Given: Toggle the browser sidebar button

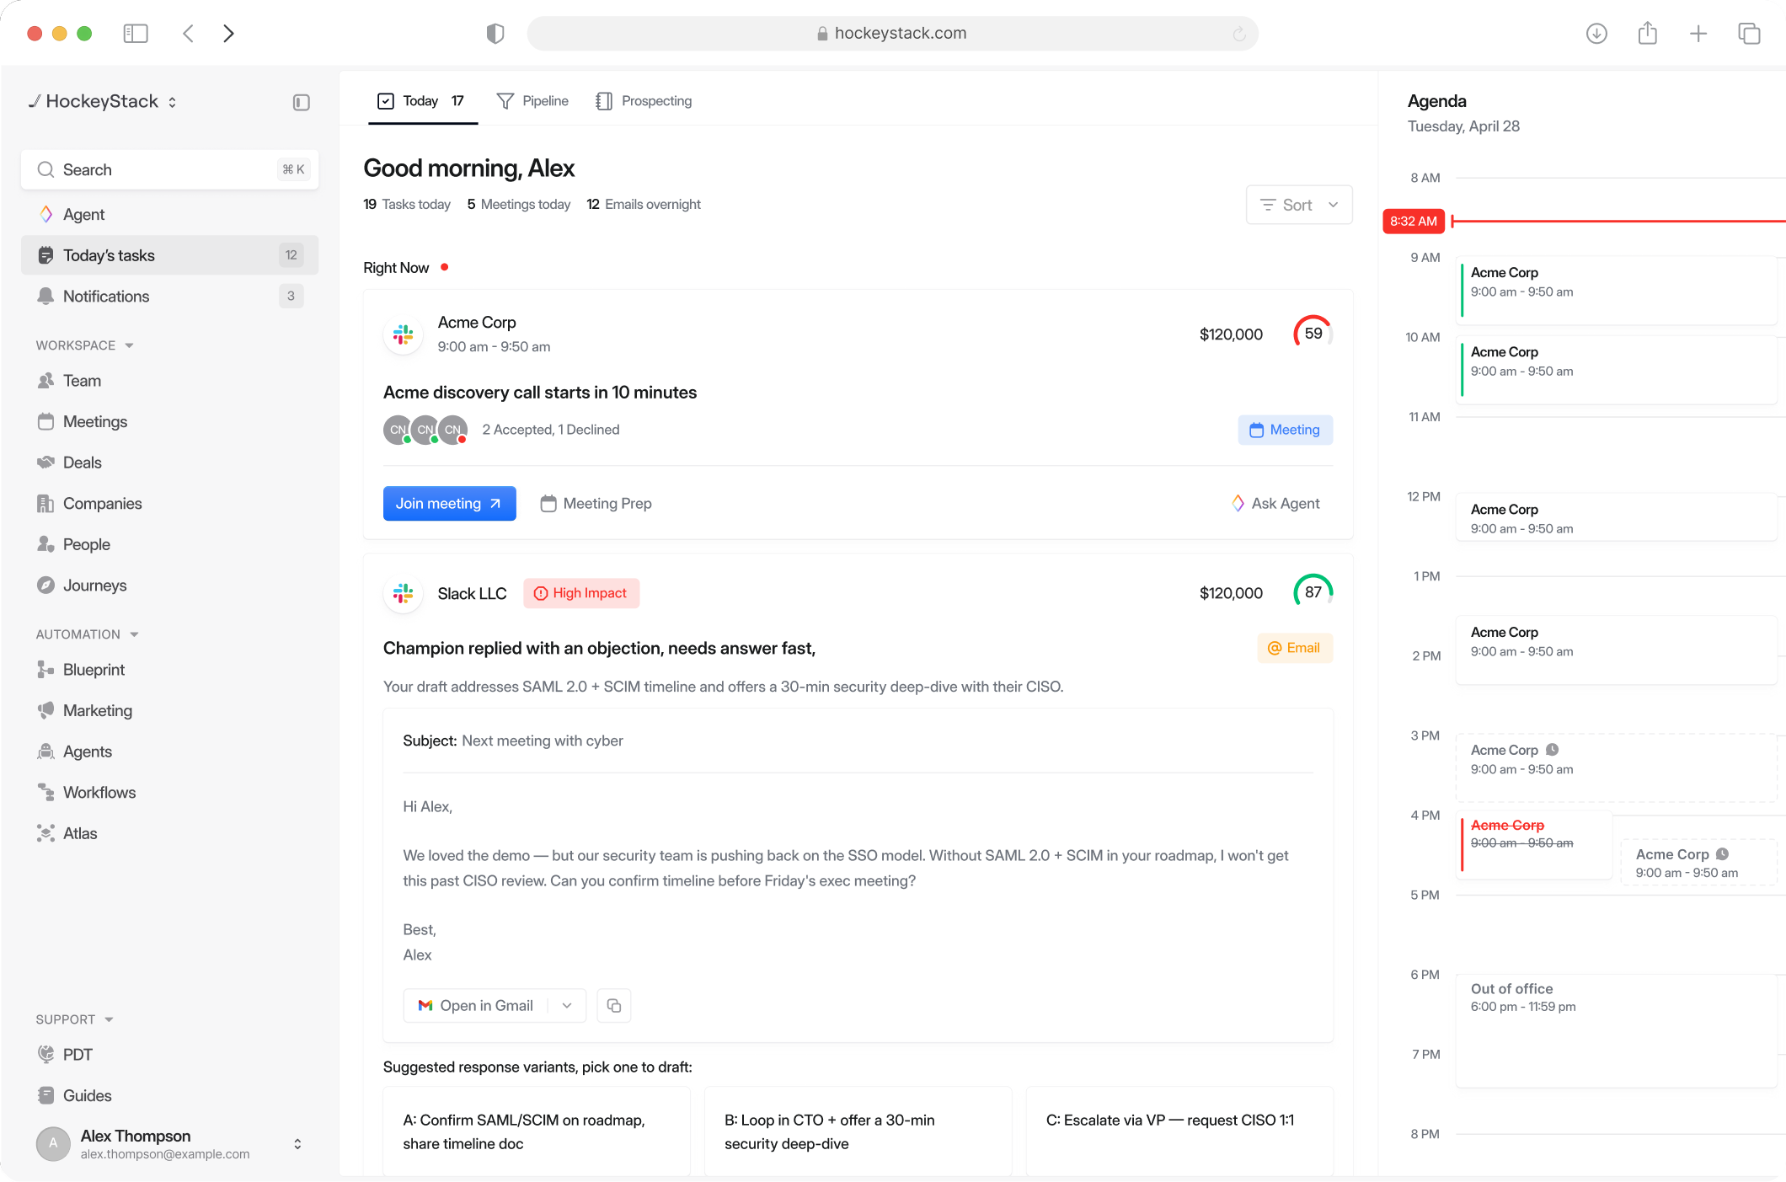Looking at the screenshot, I should (136, 34).
